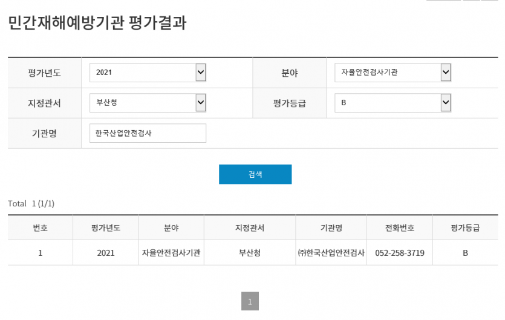Click the 기관명 table column header

[331, 228]
